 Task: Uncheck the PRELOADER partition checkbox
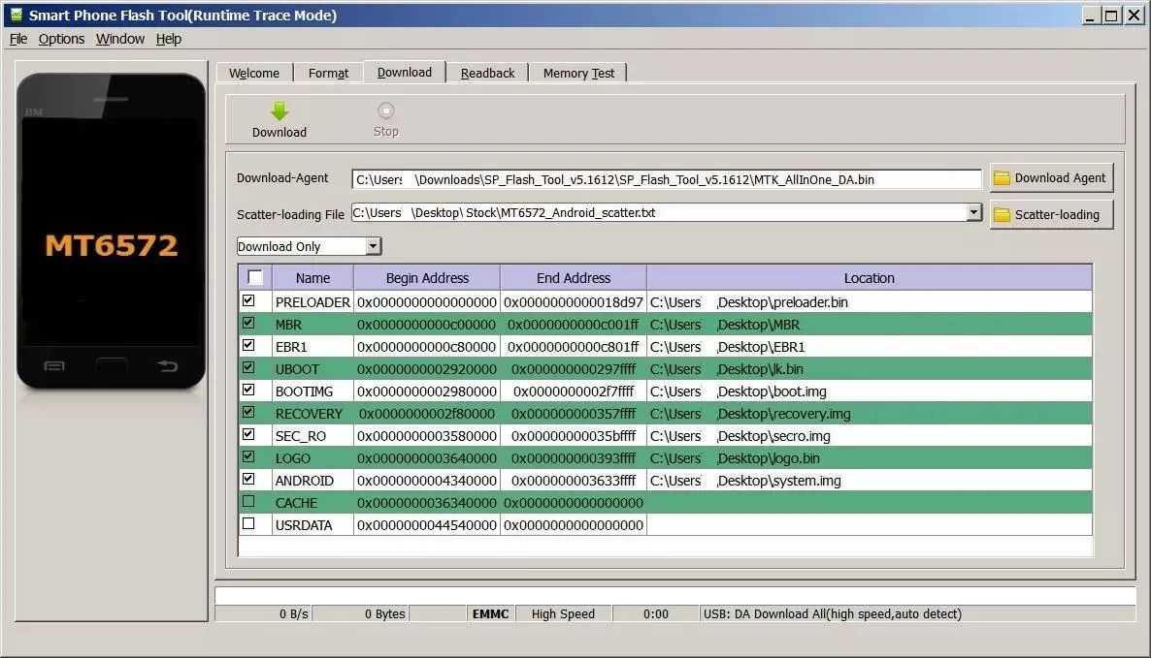248,301
